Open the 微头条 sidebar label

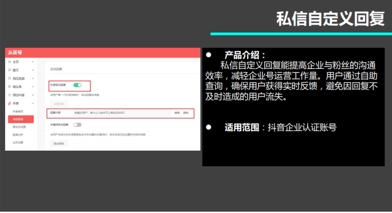(x=17, y=87)
